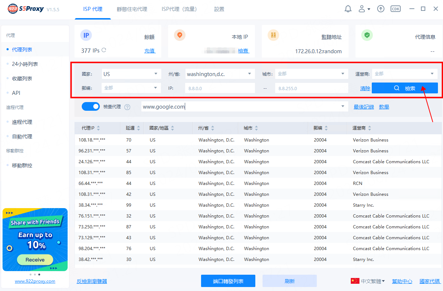Click the blue 檢索 search button
The width and height of the screenshot is (443, 291).
click(405, 88)
